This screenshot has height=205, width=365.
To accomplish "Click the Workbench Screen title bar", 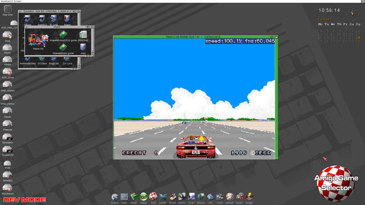I will coord(182,1).
